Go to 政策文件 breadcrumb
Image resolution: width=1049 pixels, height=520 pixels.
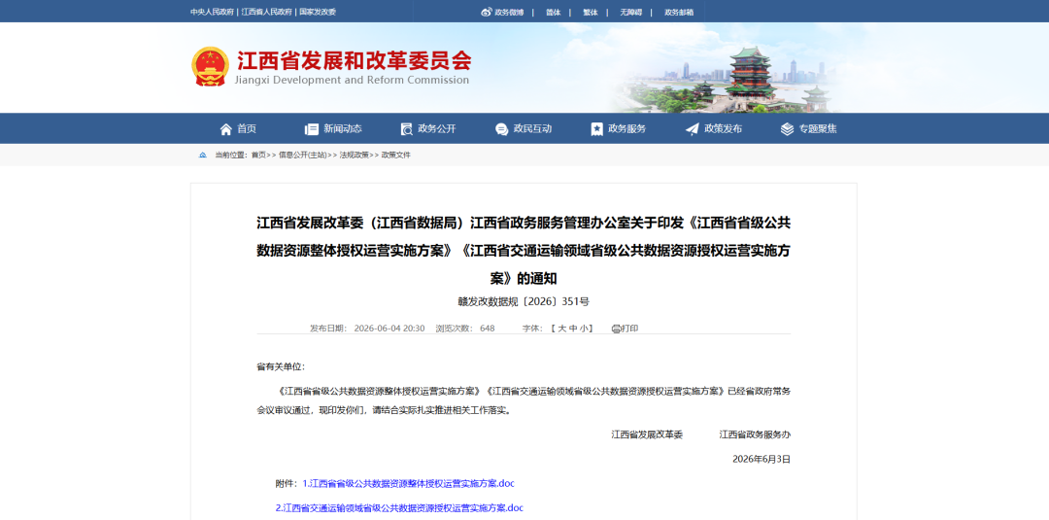pos(396,156)
